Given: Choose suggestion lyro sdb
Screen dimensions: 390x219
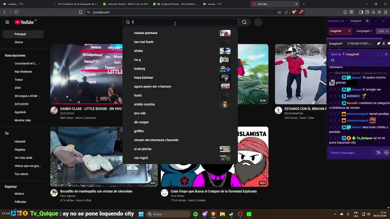Looking at the screenshot, I should (180, 113).
